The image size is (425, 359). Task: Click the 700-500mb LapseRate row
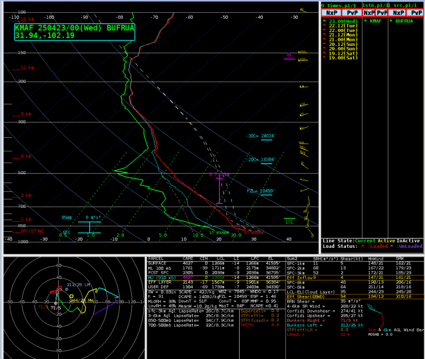pos(191,325)
